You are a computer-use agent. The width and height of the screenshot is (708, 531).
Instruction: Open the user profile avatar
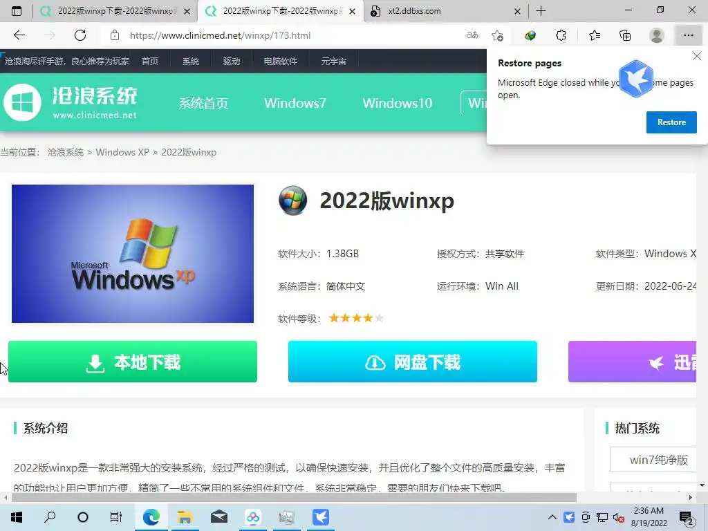coord(657,35)
